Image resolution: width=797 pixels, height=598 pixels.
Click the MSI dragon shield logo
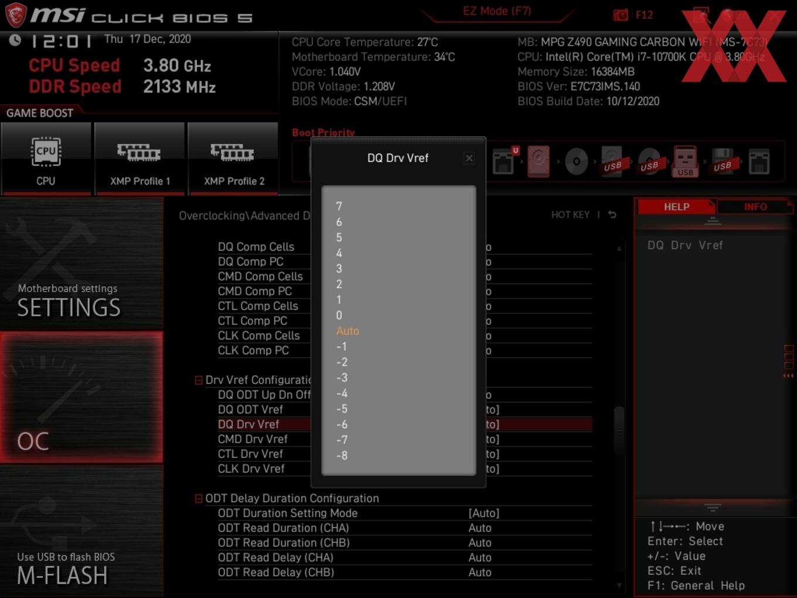coord(16,15)
